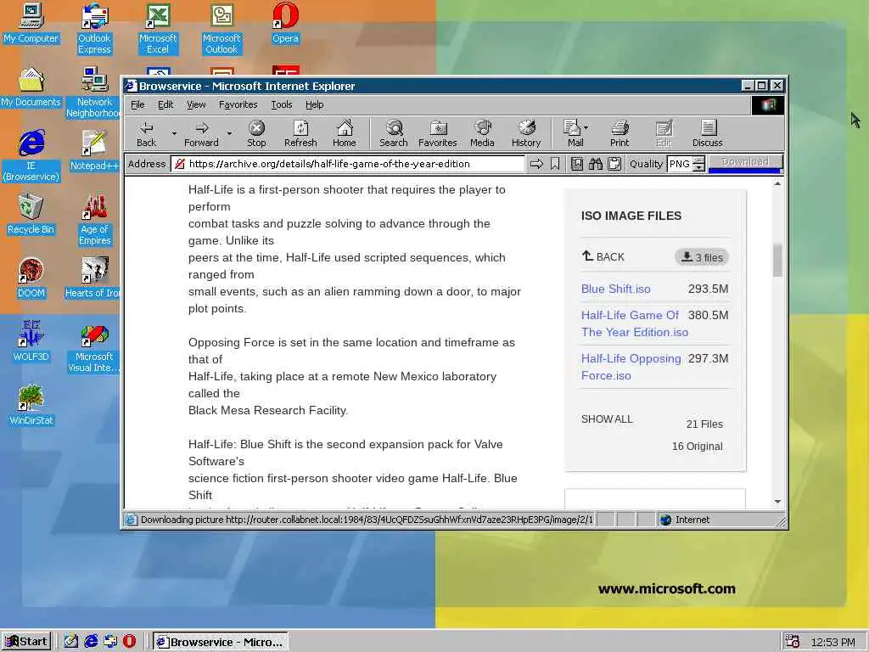Click the scrollbar down arrow
Image resolution: width=869 pixels, height=652 pixels.
777,501
